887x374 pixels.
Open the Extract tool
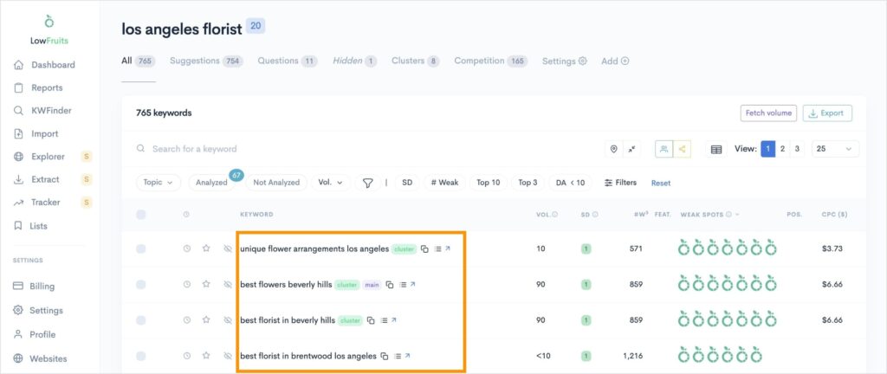(x=36, y=180)
